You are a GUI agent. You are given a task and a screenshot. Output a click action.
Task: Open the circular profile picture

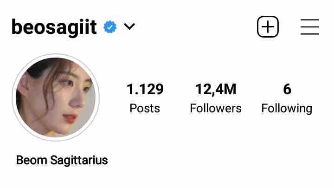point(56,97)
